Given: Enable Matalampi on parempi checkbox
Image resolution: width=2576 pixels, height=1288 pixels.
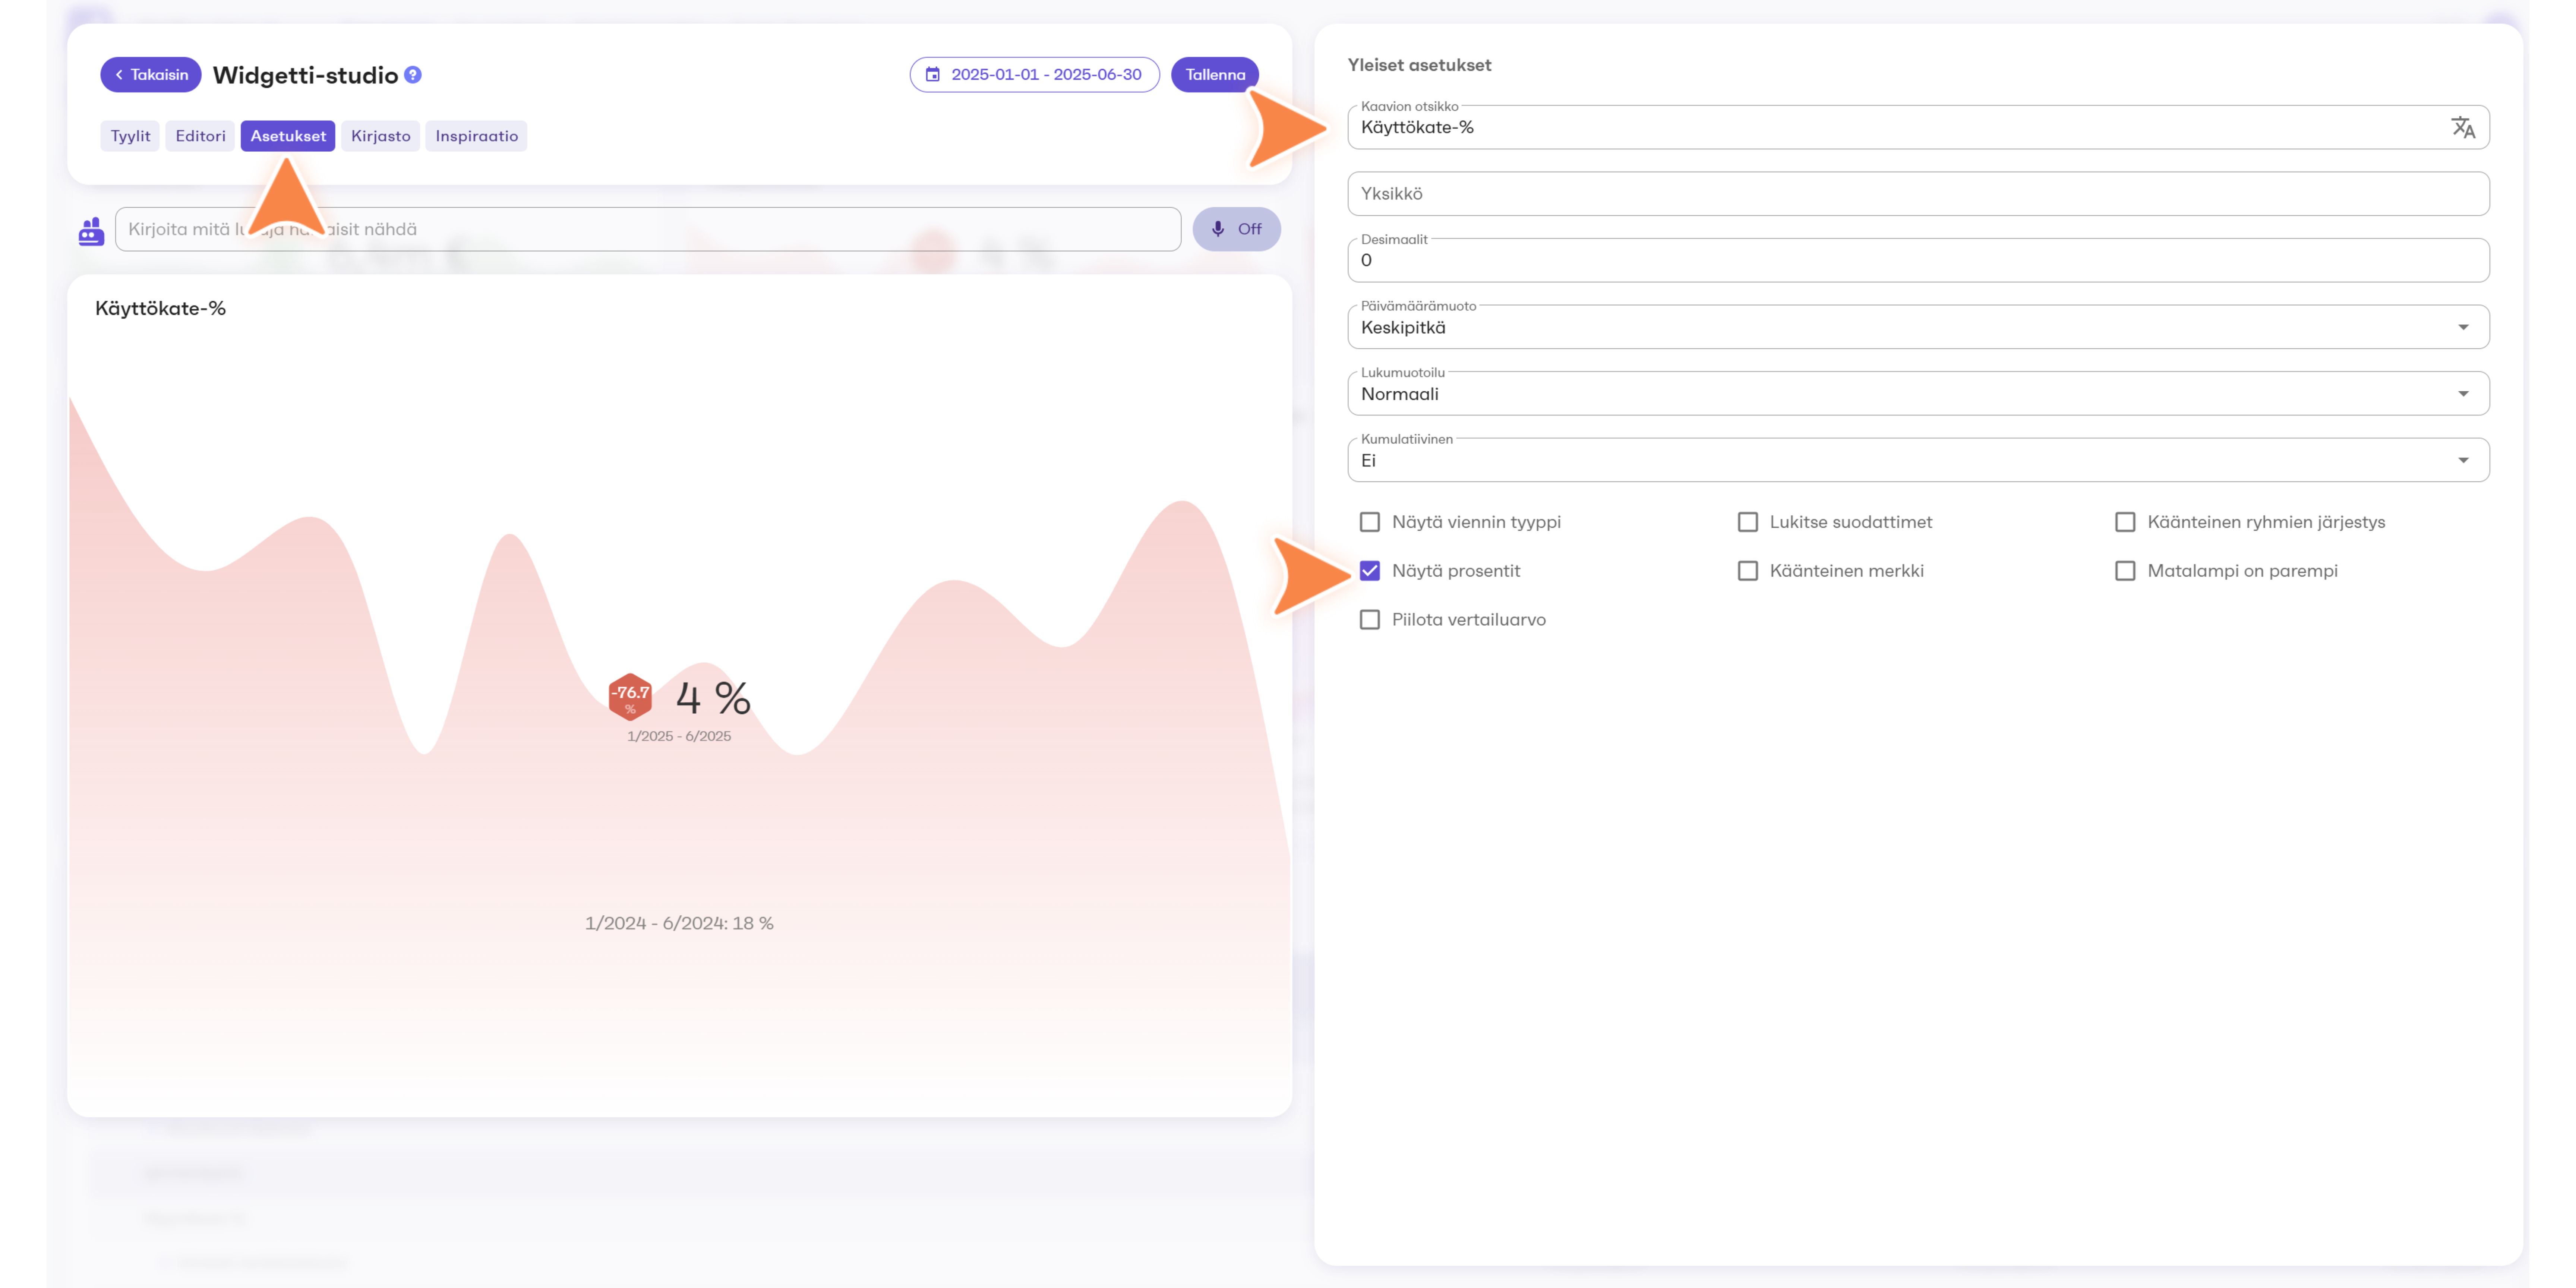Looking at the screenshot, I should tap(2125, 571).
